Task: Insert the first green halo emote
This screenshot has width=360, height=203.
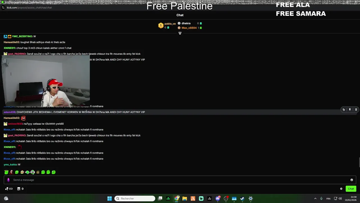Action: click(6, 172)
